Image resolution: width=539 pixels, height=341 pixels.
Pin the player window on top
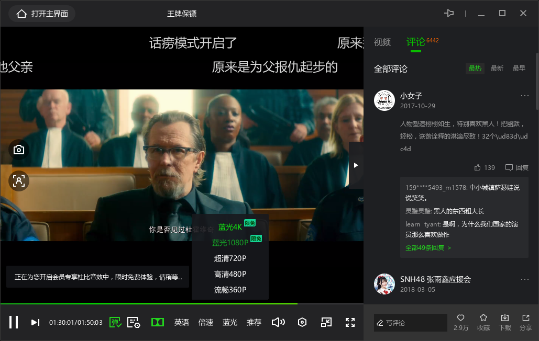[x=449, y=14]
